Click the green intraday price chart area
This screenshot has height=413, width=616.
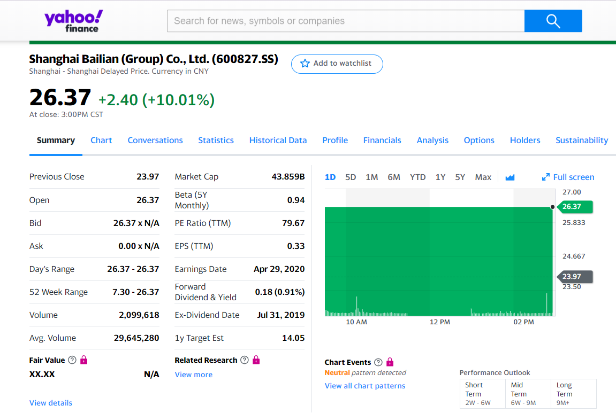438,261
